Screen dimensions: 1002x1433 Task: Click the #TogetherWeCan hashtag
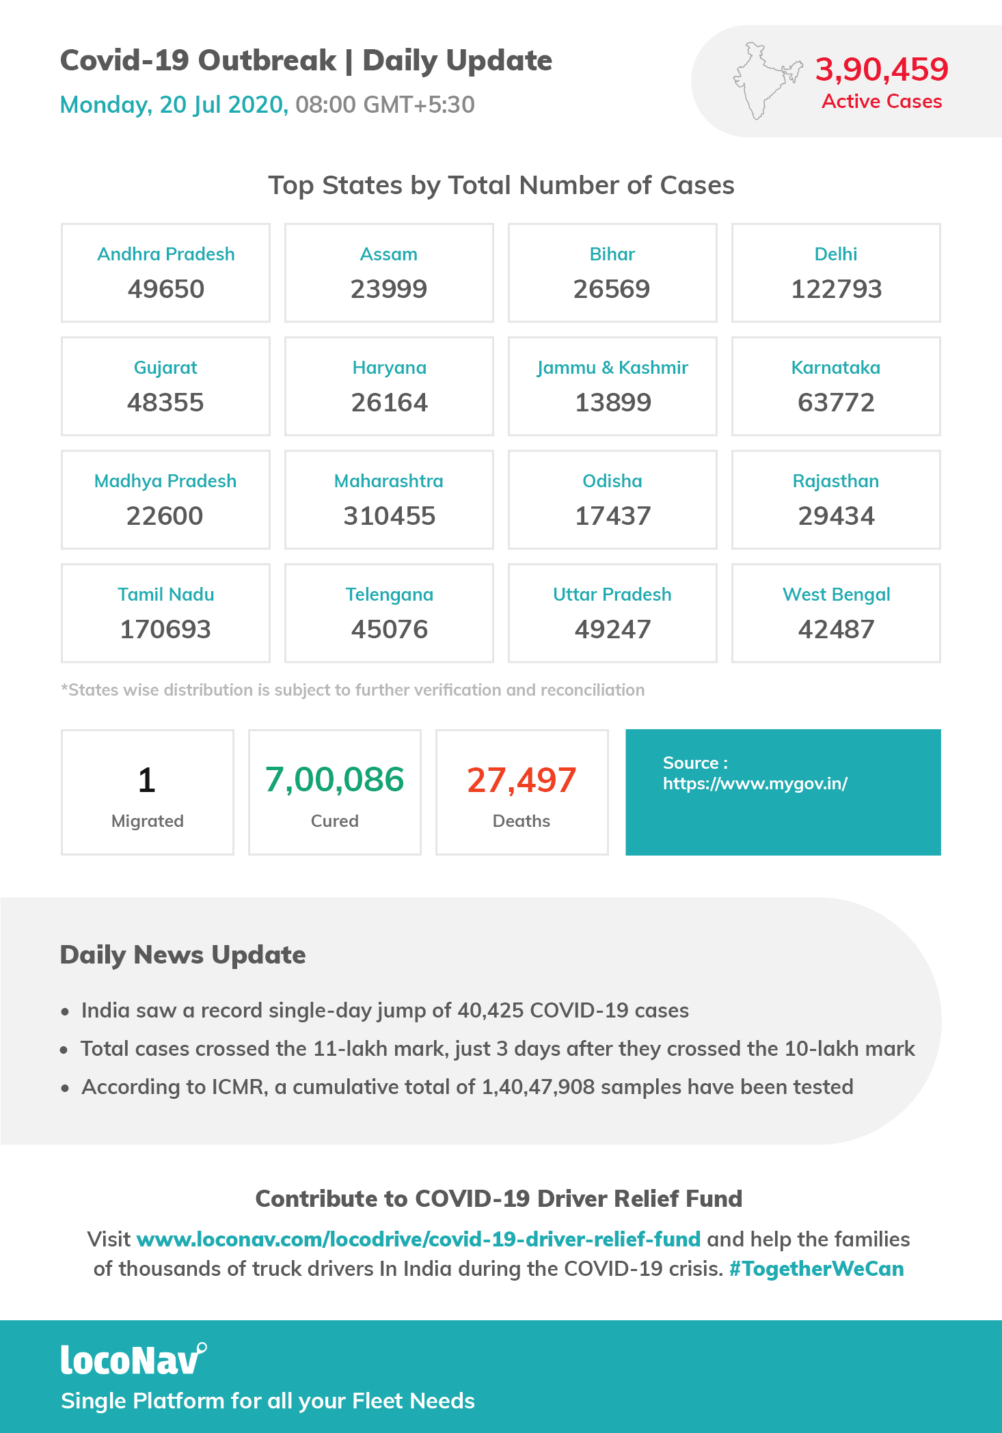tap(816, 1268)
